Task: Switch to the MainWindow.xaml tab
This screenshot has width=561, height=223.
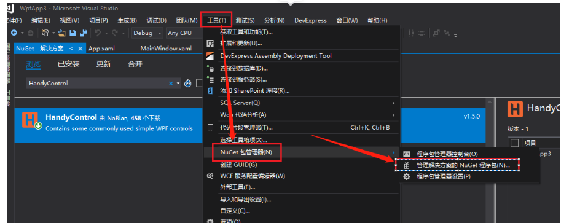Action: tap(166, 49)
